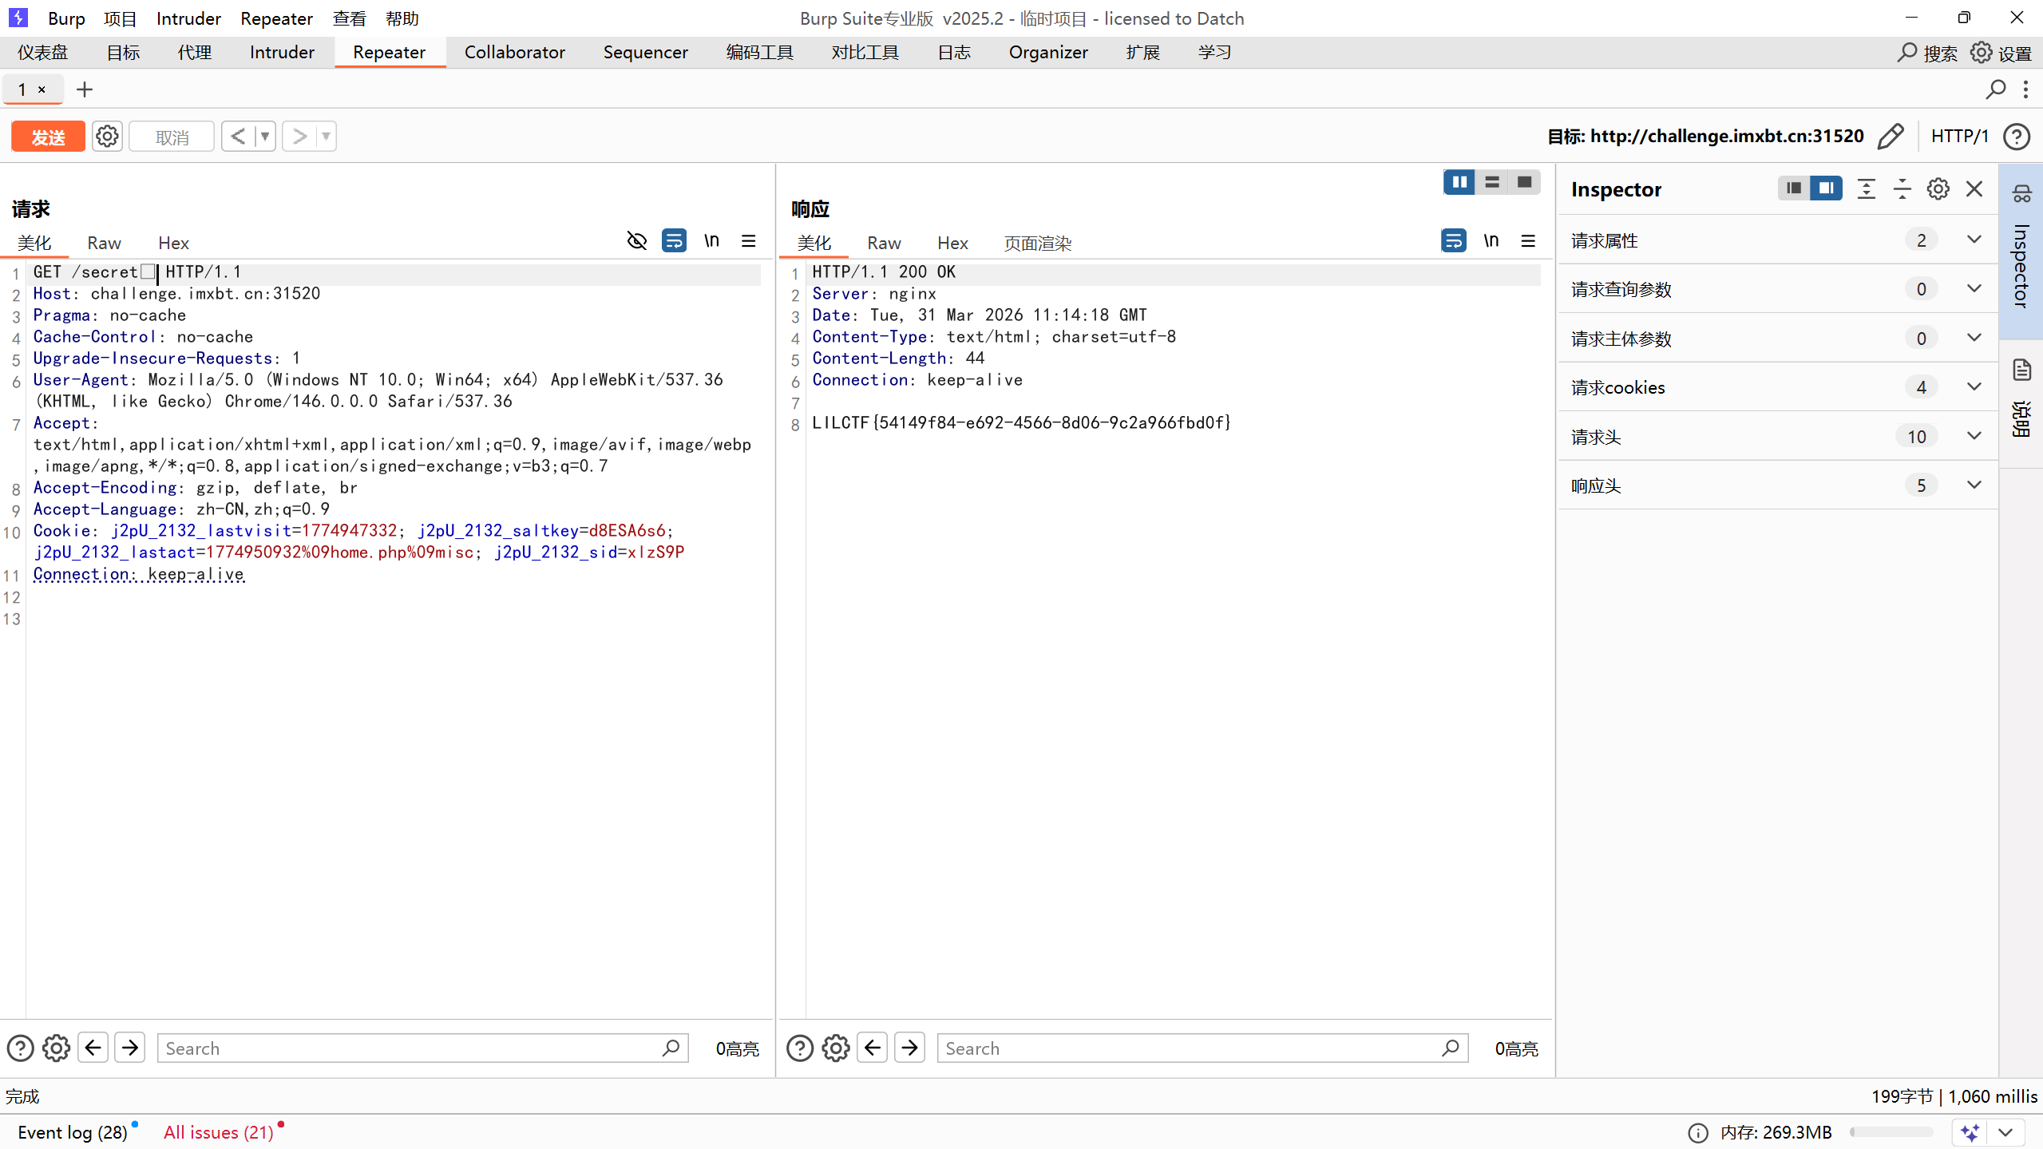2043x1149 pixels.
Task: Open the All issues link
Action: 218,1132
